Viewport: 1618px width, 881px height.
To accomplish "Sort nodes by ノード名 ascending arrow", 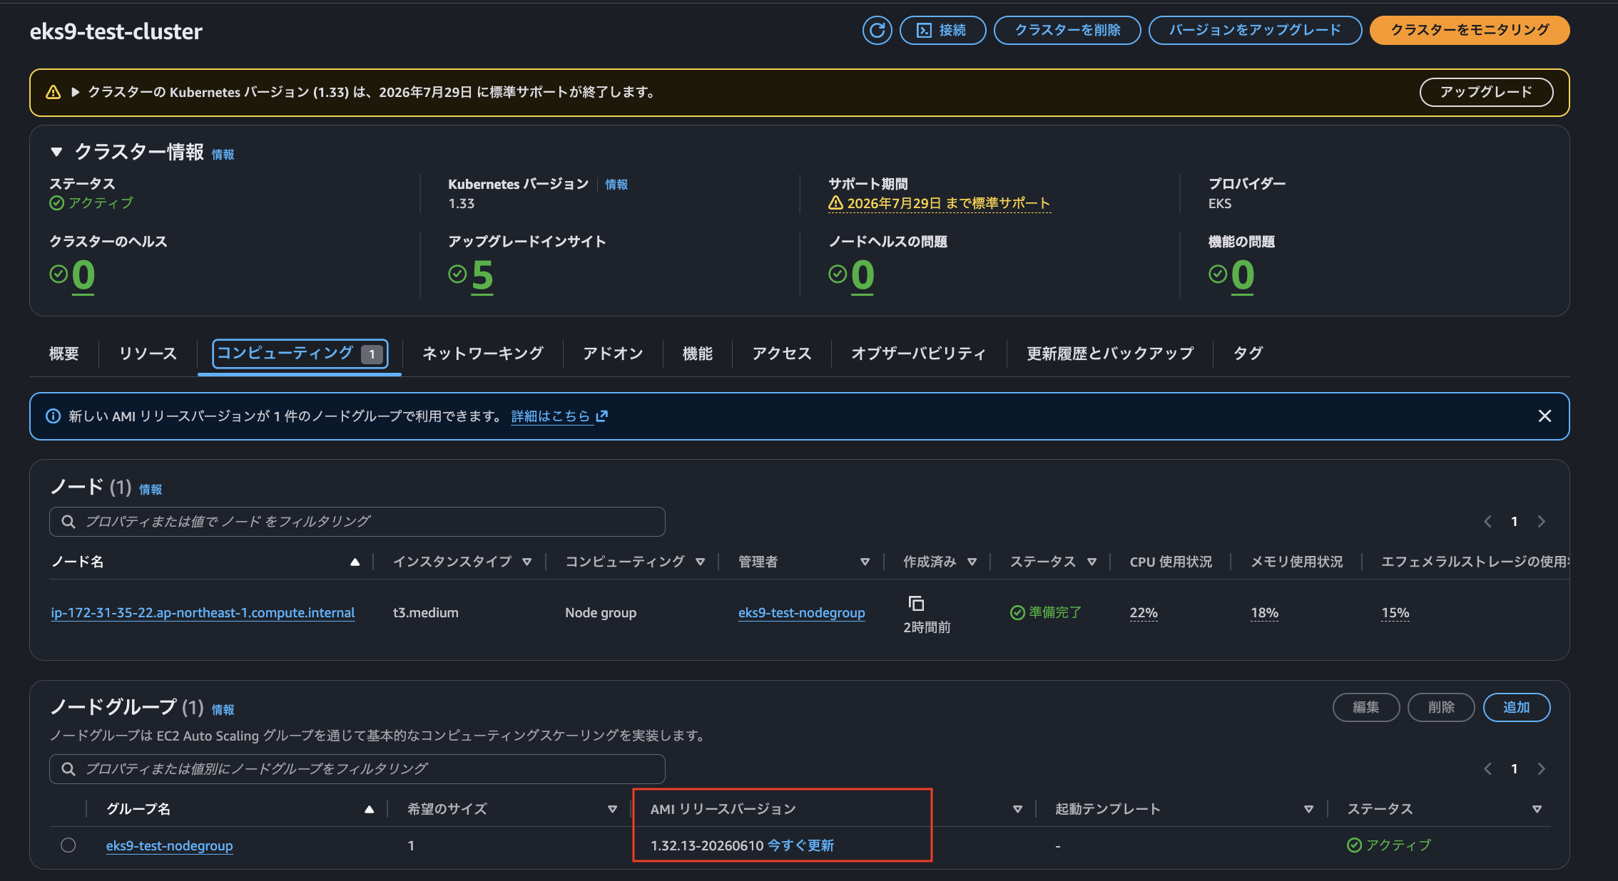I will tap(355, 562).
